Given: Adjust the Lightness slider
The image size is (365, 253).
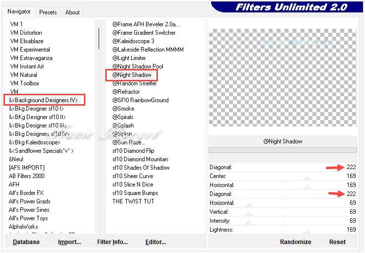Looking at the screenshot, I should point(283,230).
